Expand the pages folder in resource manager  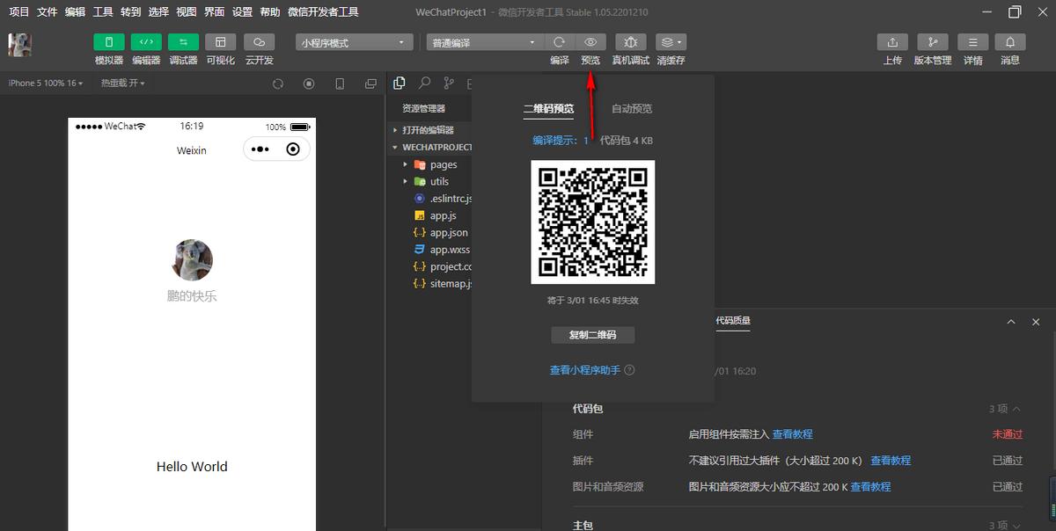tap(443, 164)
